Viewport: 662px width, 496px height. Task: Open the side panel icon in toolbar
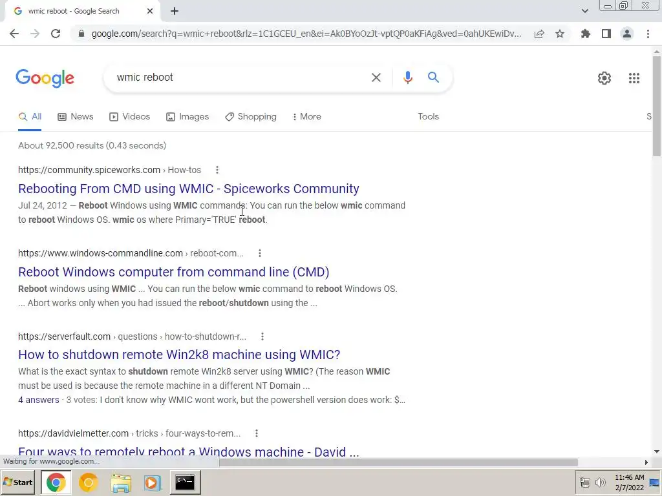point(606,34)
